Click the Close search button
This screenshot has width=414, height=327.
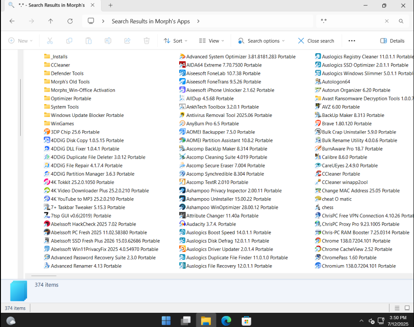click(x=316, y=41)
